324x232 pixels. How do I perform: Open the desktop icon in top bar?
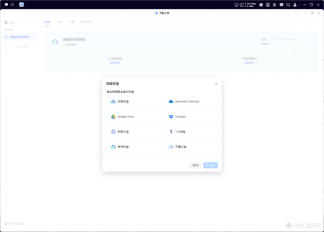coord(6,4)
